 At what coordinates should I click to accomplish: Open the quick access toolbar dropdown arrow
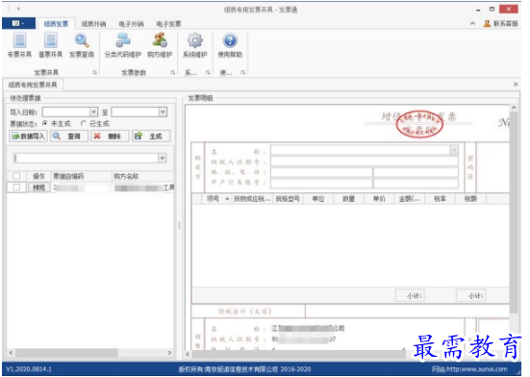tap(18, 9)
